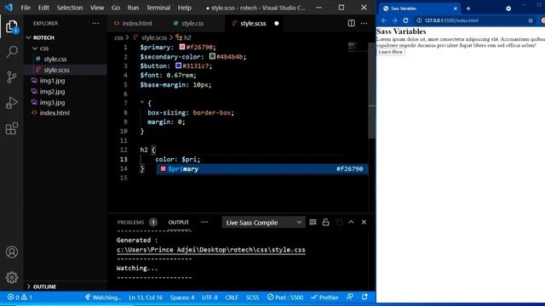The width and height of the screenshot is (545, 306).
Task: Click UTF-8 encoding selector
Action: [209, 297]
